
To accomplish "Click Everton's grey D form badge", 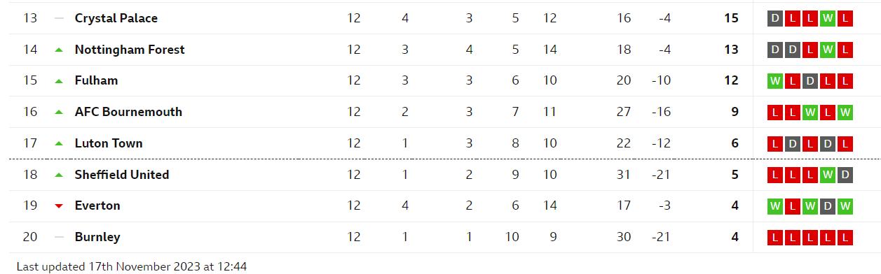I will pos(828,206).
